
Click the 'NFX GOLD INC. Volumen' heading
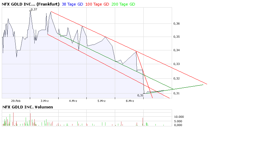click(x=28, y=107)
